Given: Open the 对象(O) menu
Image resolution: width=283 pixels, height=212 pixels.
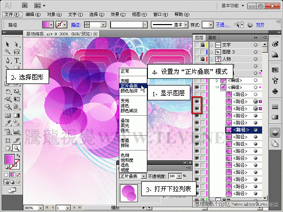Looking at the screenshot, I should [x=54, y=14].
